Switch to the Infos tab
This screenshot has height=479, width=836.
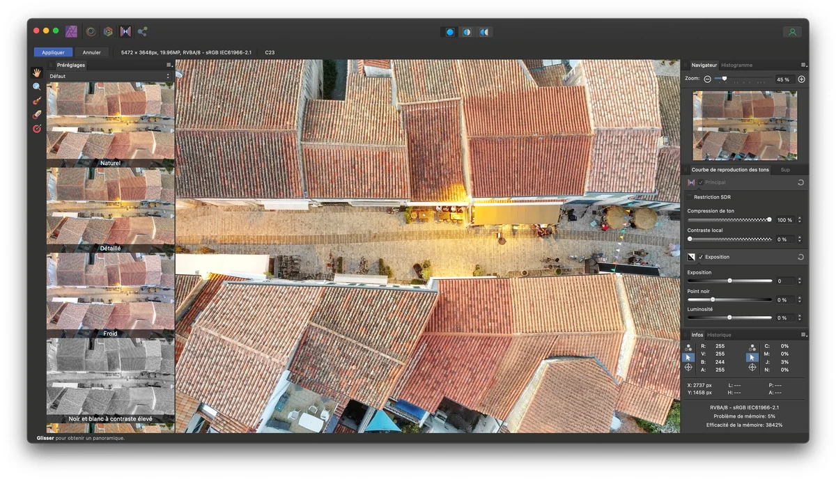pyautogui.click(x=697, y=335)
